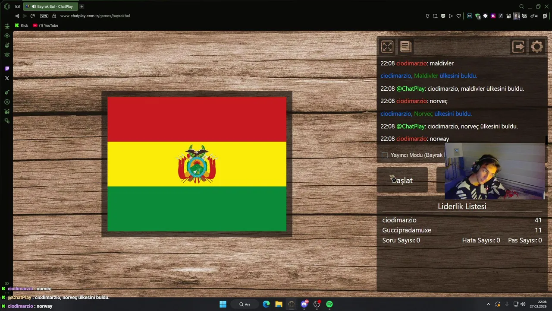This screenshot has height=311, width=552.
Task: Take a snapshot with the dashed-square icon
Action: (x=435, y=16)
